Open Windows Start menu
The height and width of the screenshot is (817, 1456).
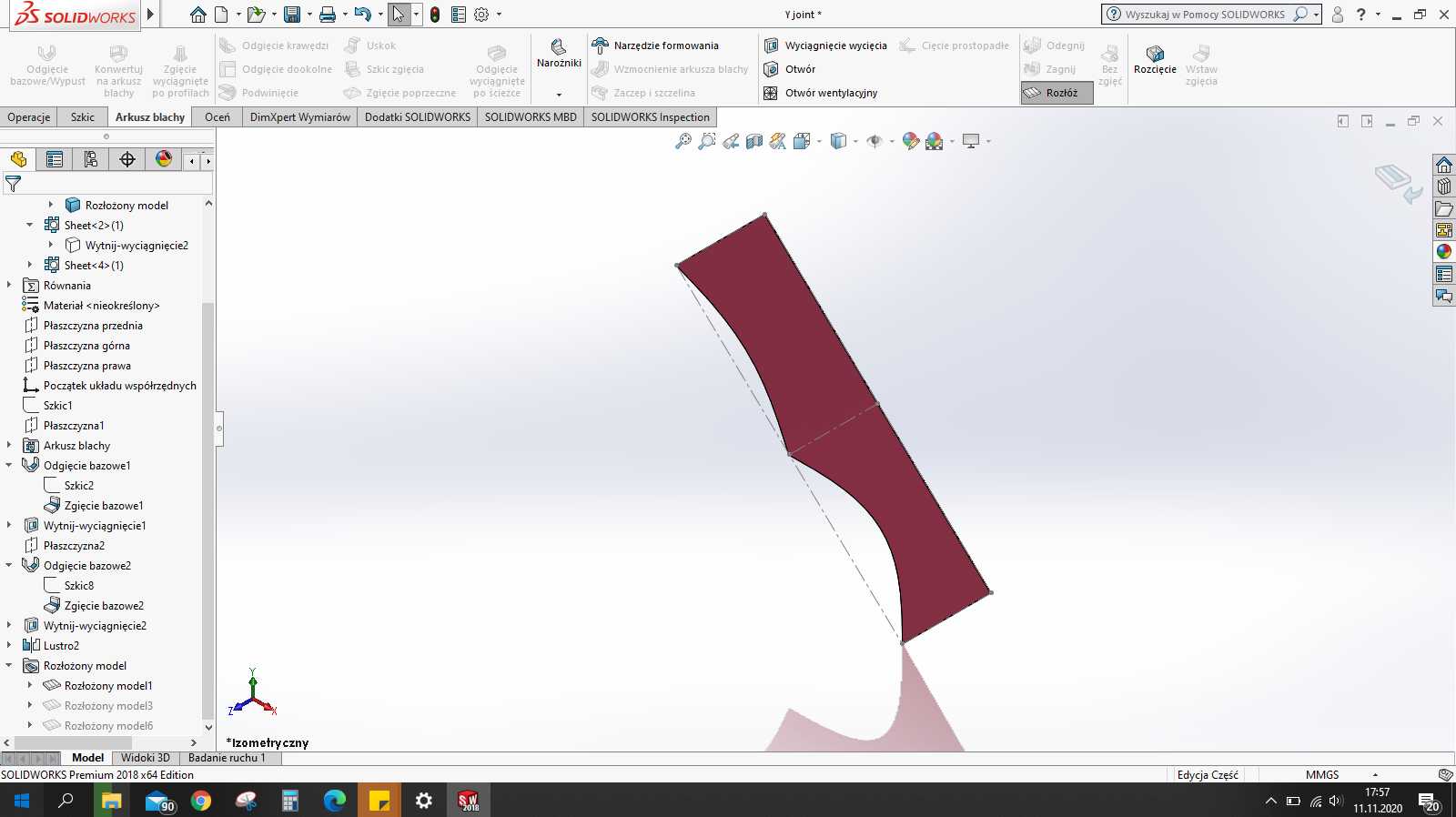[x=22, y=801]
